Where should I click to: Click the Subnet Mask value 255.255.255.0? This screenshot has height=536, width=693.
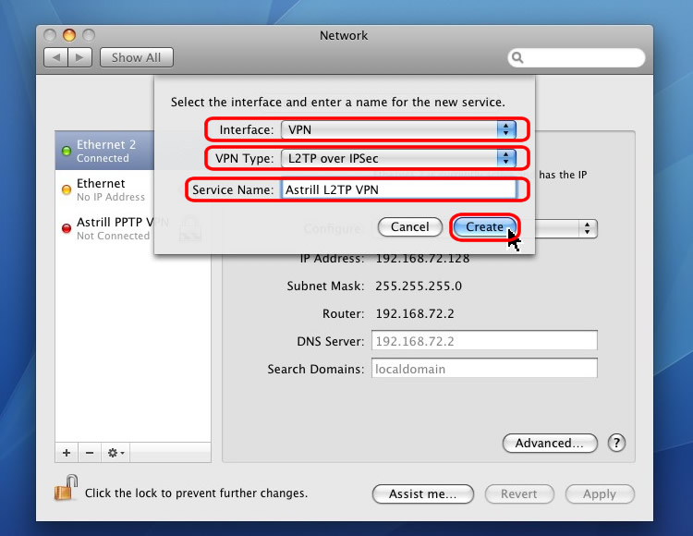(419, 286)
